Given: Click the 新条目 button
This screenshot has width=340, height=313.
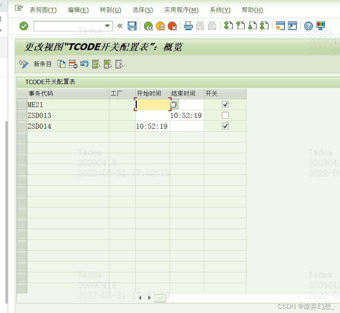Looking at the screenshot, I should (x=42, y=64).
